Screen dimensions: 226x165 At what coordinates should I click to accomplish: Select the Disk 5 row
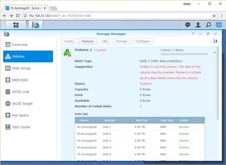[x=140, y=154]
